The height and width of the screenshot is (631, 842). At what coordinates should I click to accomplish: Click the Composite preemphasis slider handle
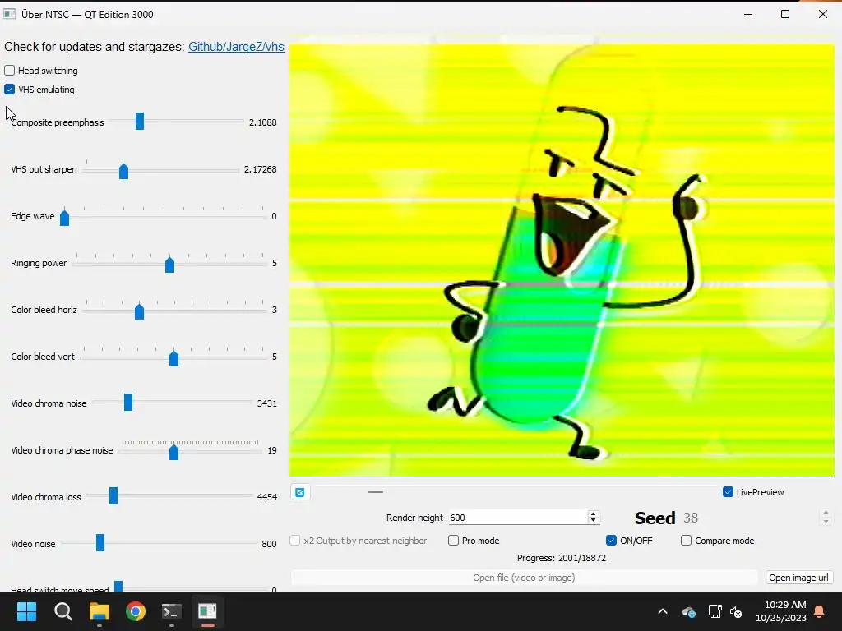pos(140,122)
